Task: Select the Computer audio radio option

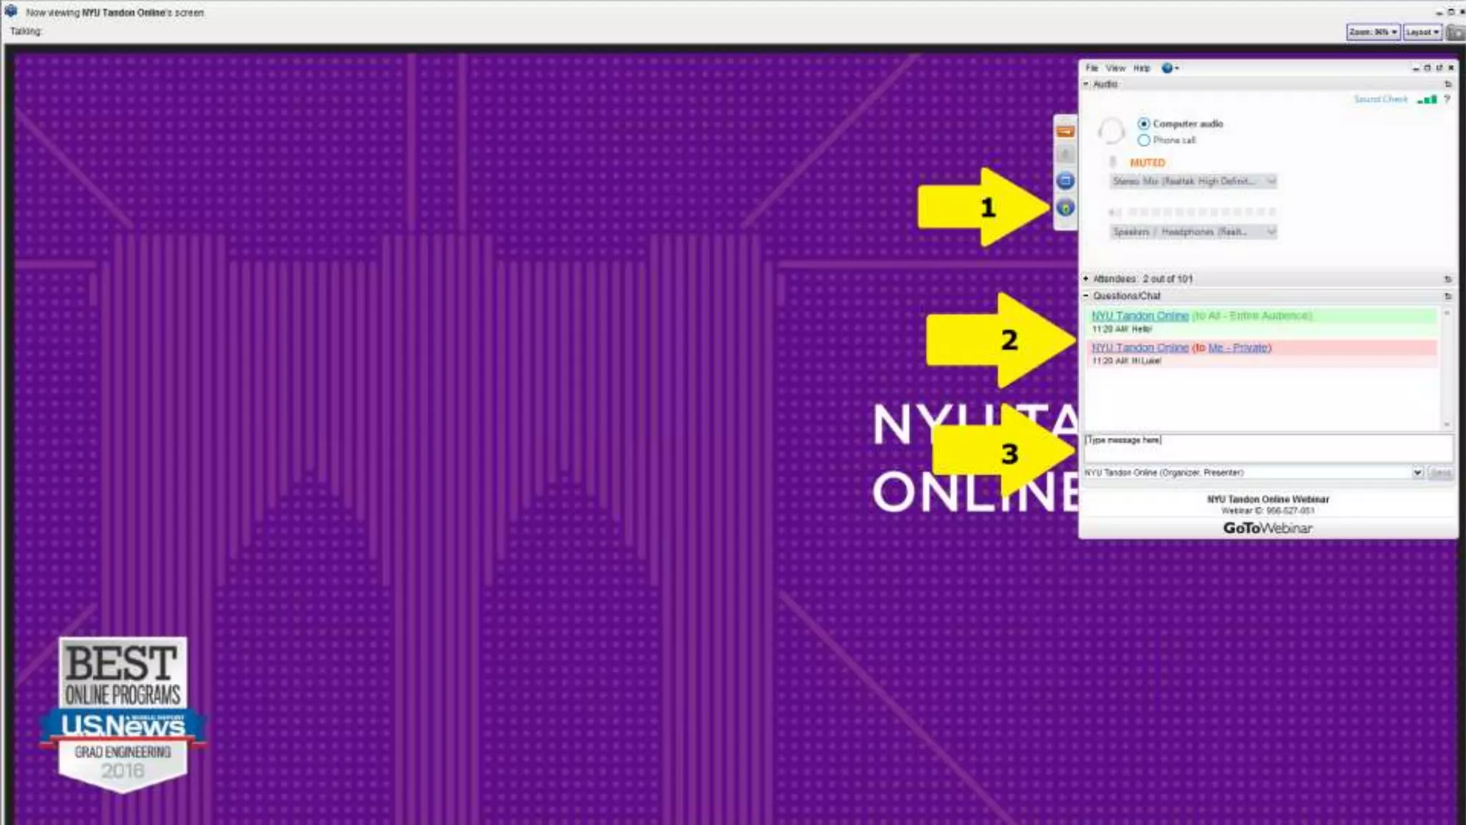Action: tap(1144, 124)
